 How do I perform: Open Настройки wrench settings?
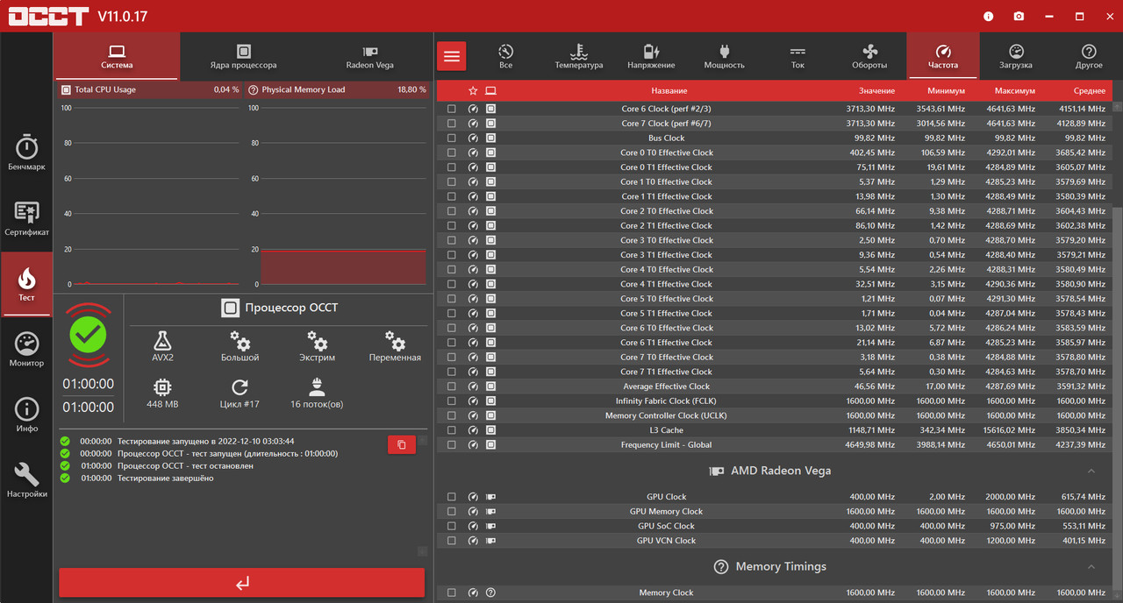(x=26, y=480)
